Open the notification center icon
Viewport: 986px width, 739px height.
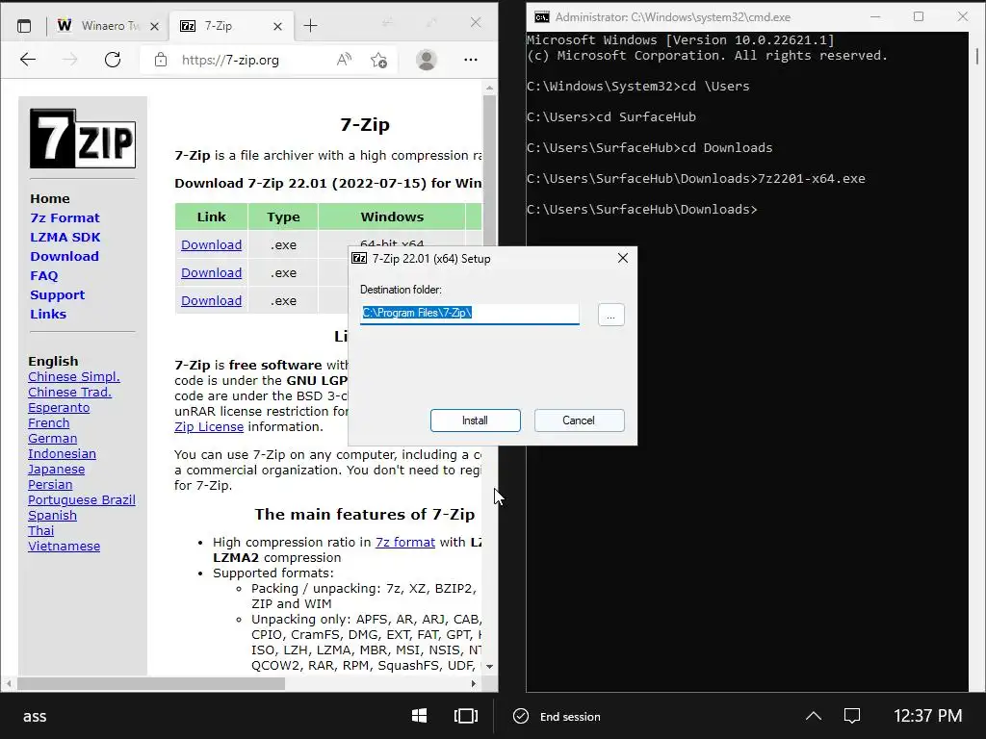pyautogui.click(x=852, y=716)
